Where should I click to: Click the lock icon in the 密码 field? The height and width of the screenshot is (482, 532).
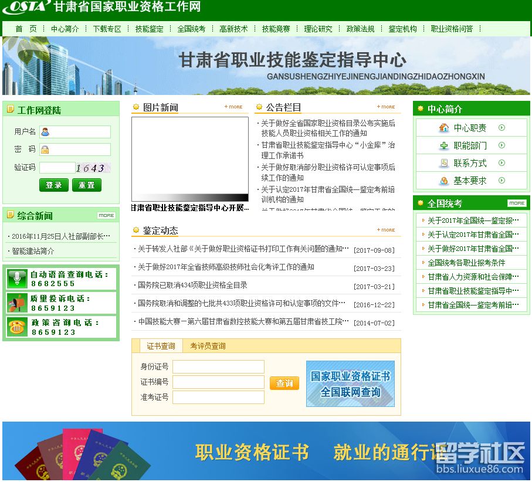(x=45, y=150)
